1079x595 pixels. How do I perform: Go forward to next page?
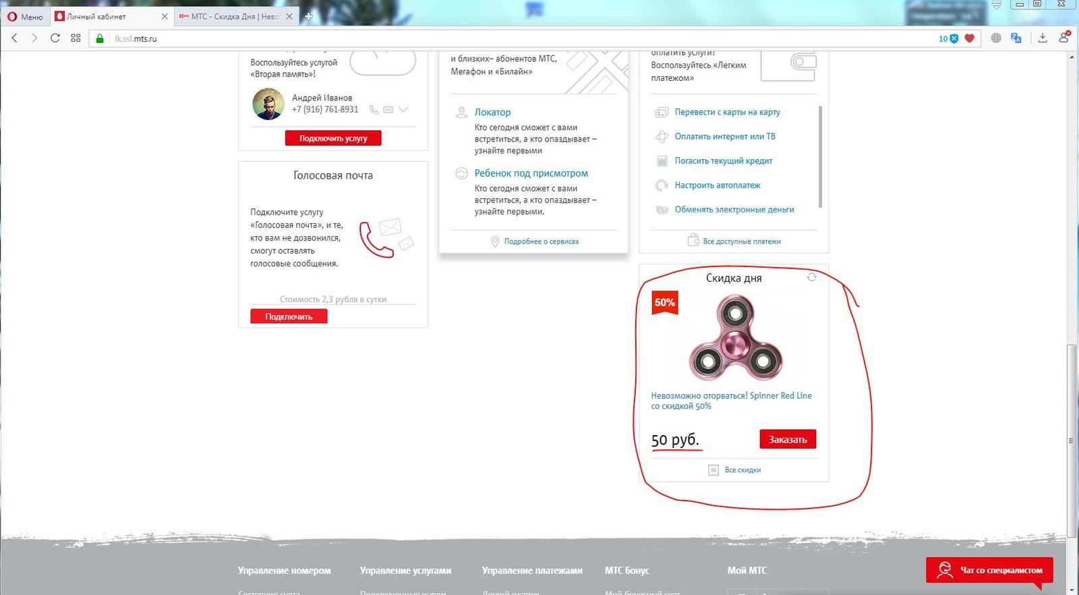click(x=34, y=38)
